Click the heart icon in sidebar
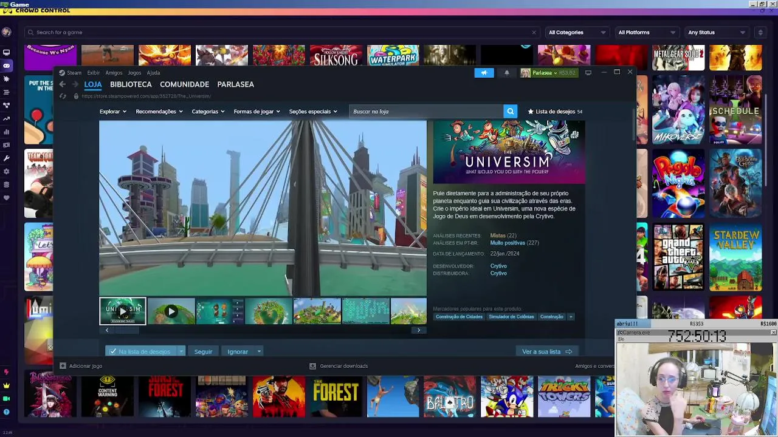Screen dimensions: 778x437 [x=6, y=198]
